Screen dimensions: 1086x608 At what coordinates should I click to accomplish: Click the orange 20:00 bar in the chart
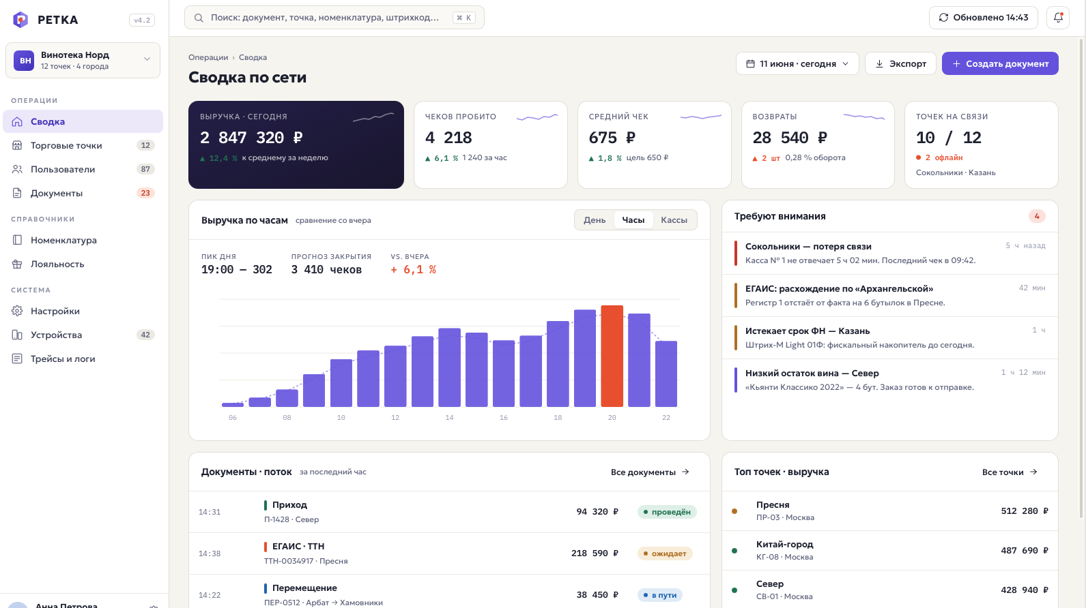pyautogui.click(x=612, y=356)
